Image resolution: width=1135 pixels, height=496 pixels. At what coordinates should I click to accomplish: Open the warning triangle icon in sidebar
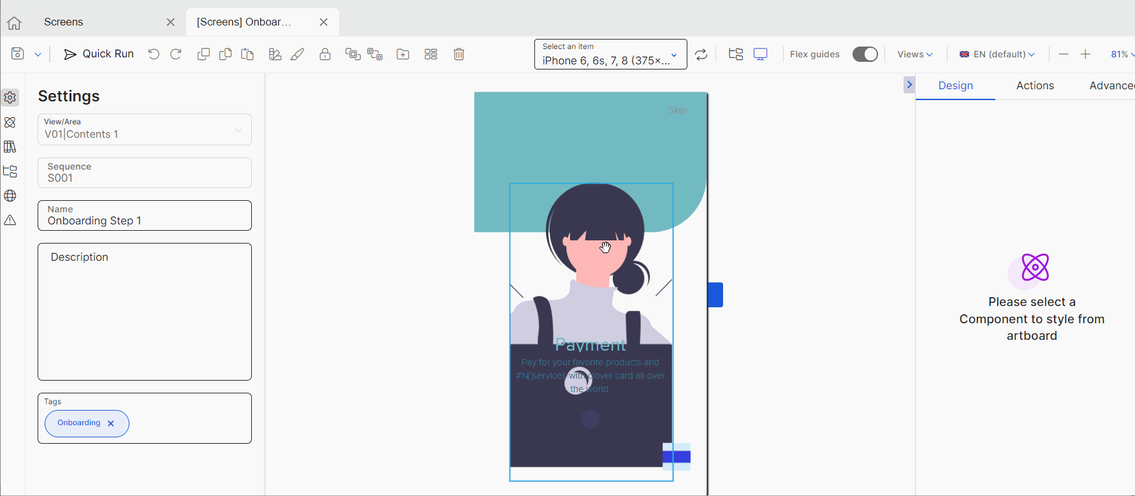[10, 220]
